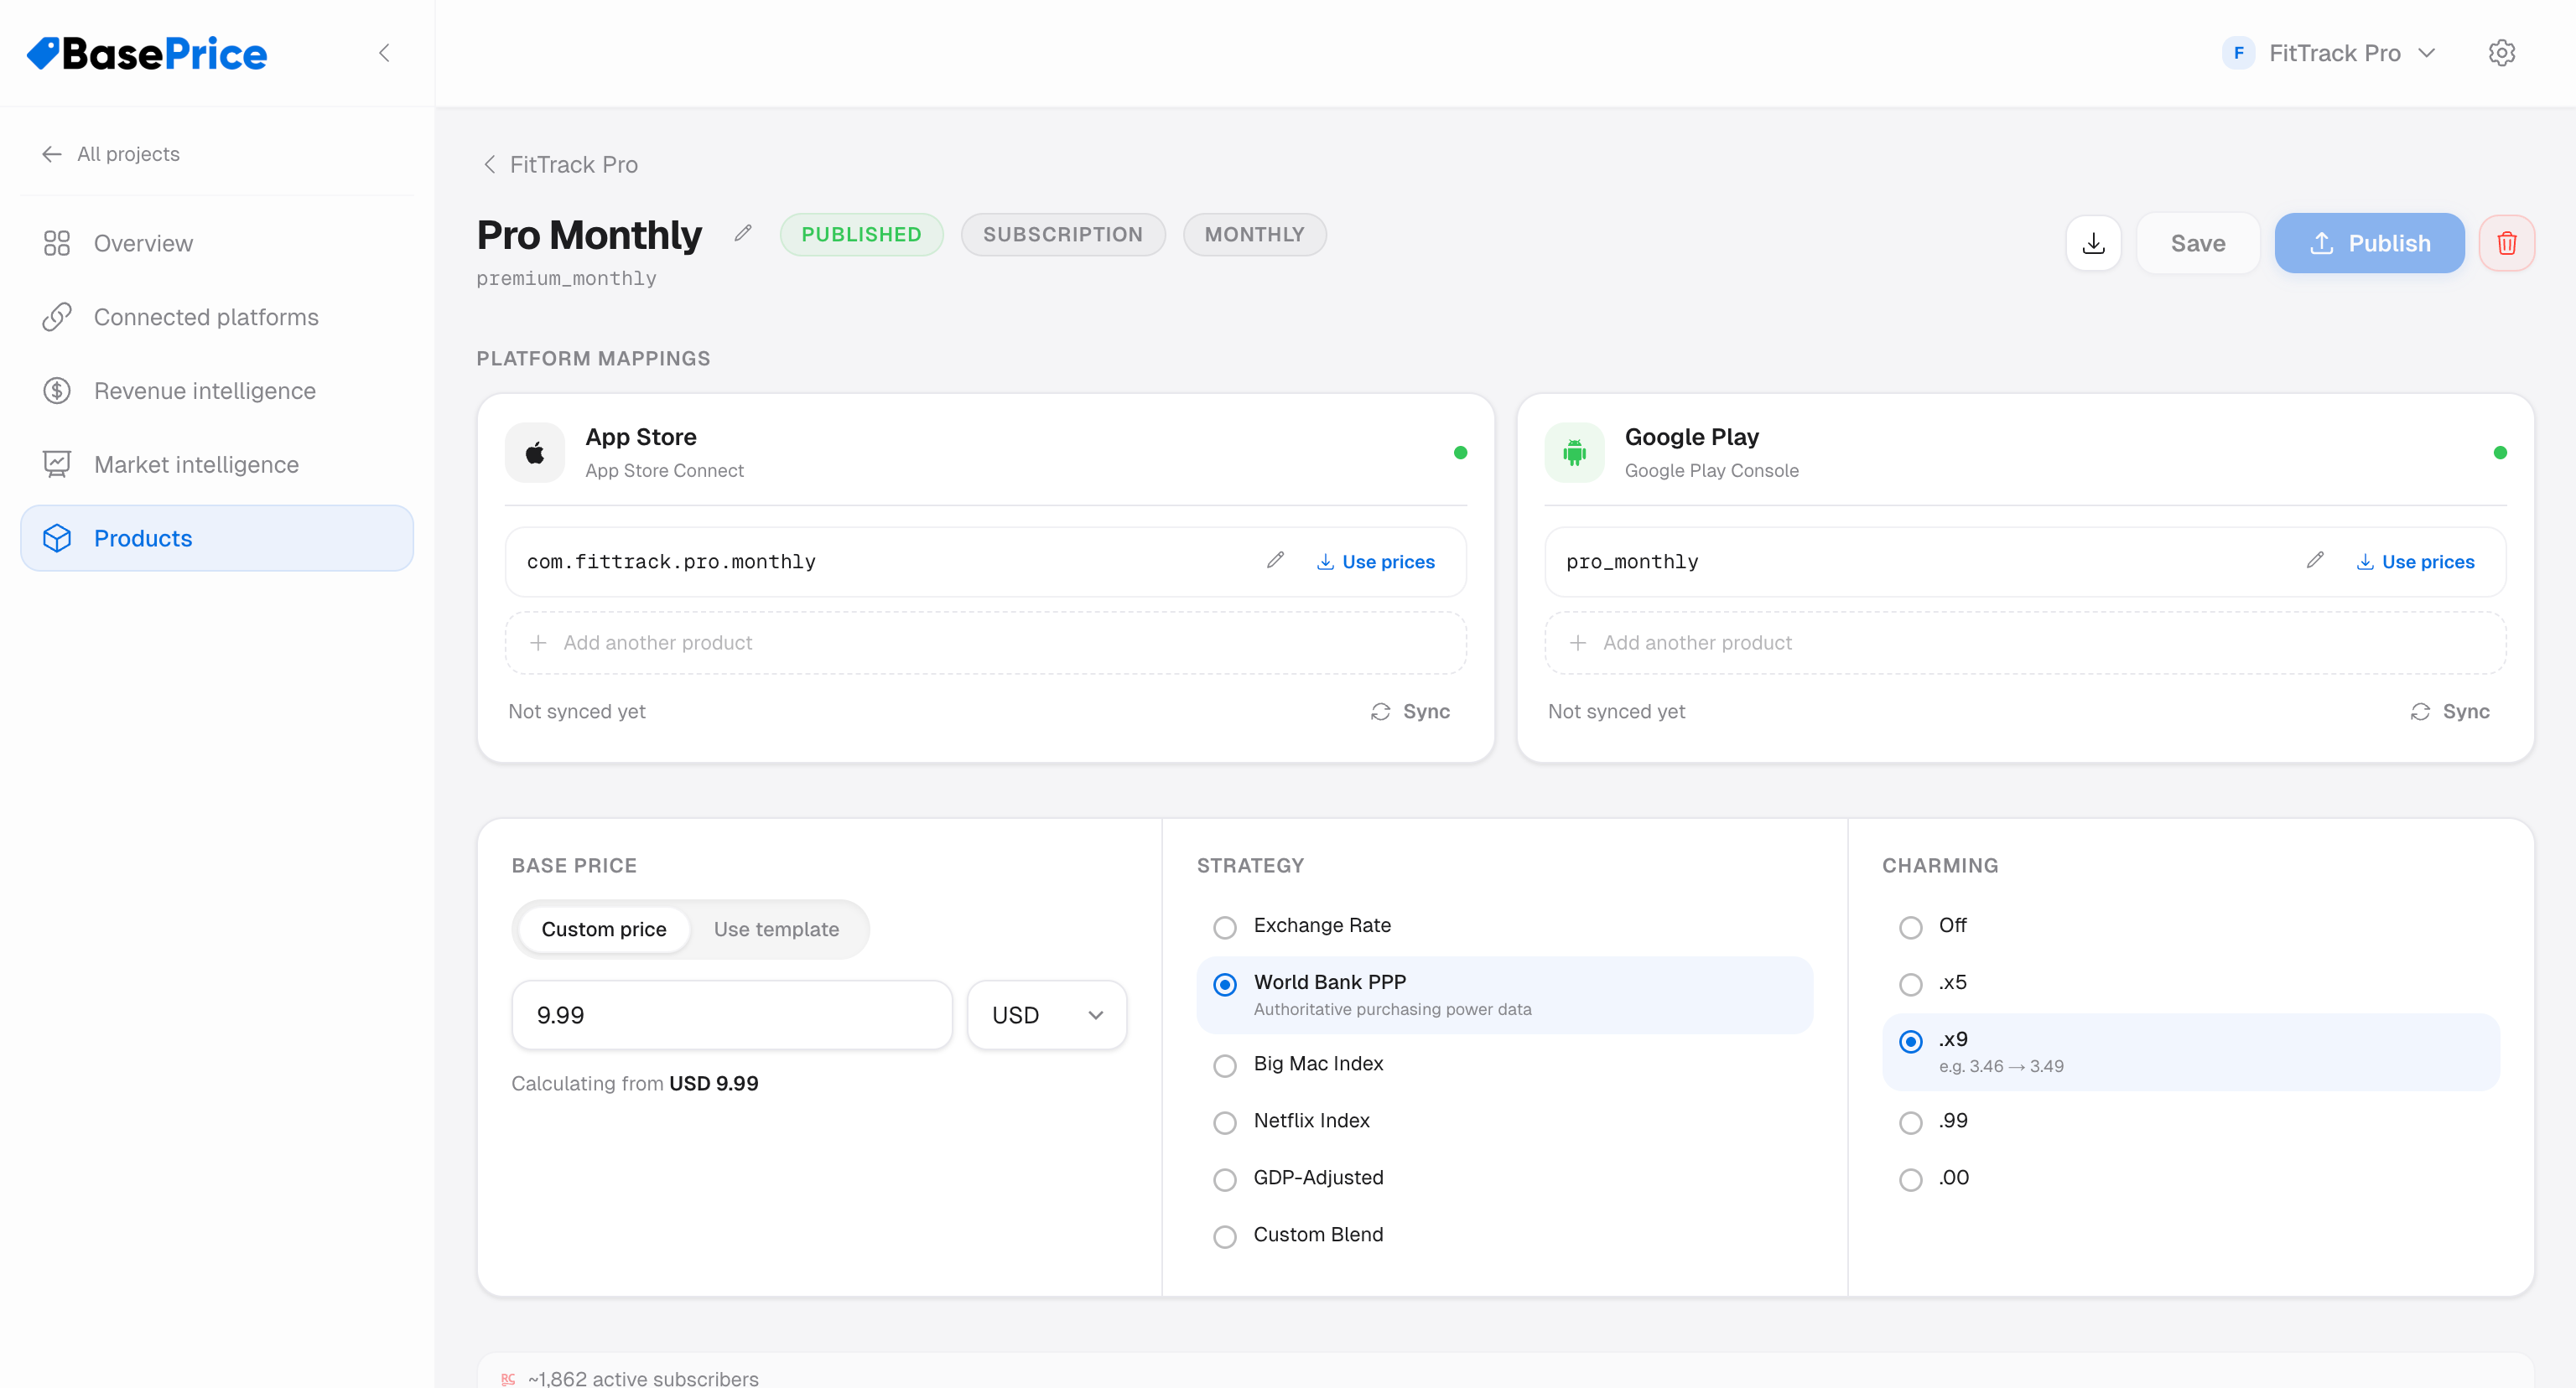The image size is (2576, 1388).
Task: Open Market intelligence
Action: pos(217,464)
